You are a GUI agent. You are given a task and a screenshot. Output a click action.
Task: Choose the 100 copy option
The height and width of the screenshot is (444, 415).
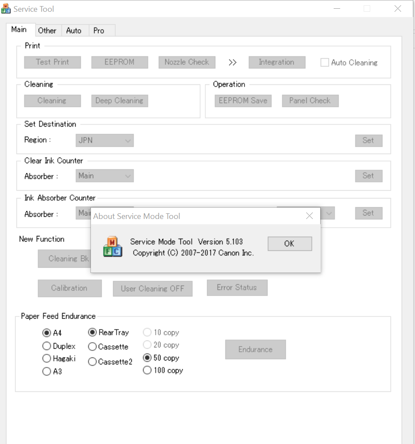click(x=147, y=370)
